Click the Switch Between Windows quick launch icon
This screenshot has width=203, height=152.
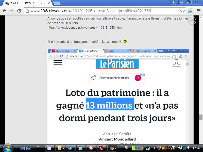(x=28, y=148)
